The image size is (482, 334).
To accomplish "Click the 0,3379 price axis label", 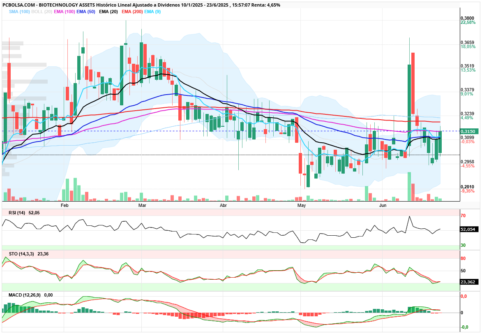I will [x=467, y=90].
